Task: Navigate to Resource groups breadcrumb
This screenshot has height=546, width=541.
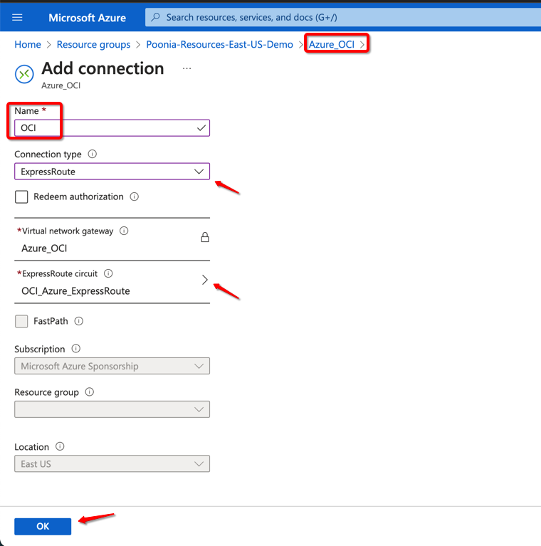Action: pyautogui.click(x=93, y=45)
